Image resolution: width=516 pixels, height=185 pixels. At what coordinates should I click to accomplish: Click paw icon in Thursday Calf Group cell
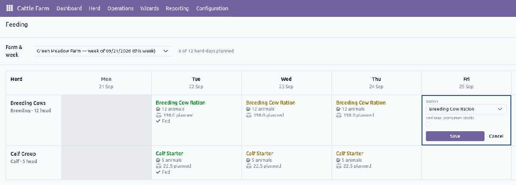338,160
